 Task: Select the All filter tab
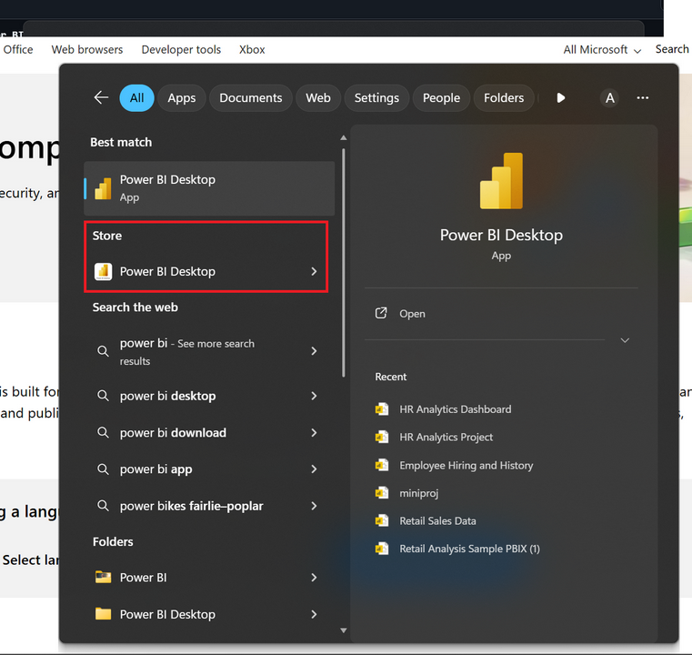point(136,98)
